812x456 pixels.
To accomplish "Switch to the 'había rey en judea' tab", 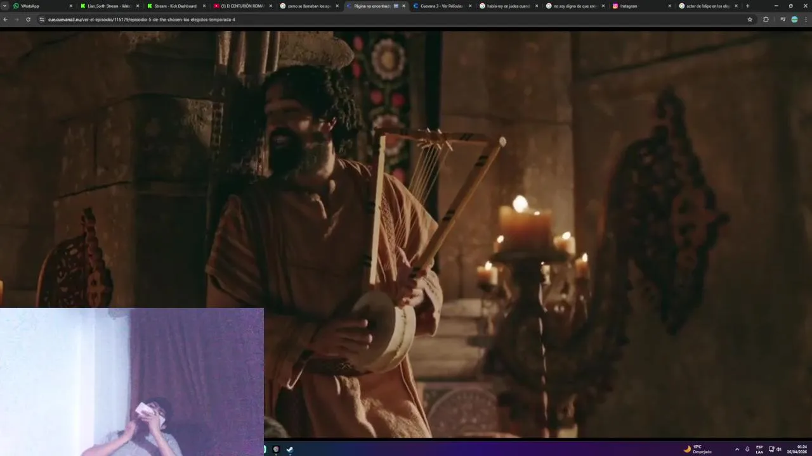I will coord(508,6).
